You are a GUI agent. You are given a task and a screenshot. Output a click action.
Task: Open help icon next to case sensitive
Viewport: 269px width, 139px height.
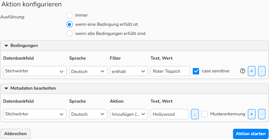243,71
